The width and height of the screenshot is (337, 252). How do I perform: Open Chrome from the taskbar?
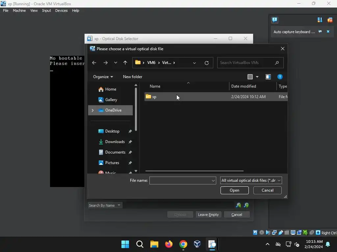point(183,244)
